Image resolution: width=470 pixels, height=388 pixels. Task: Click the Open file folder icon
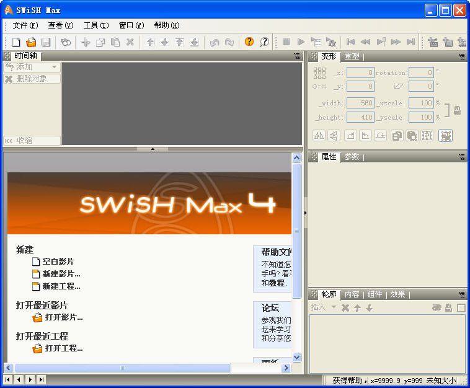[x=31, y=42]
